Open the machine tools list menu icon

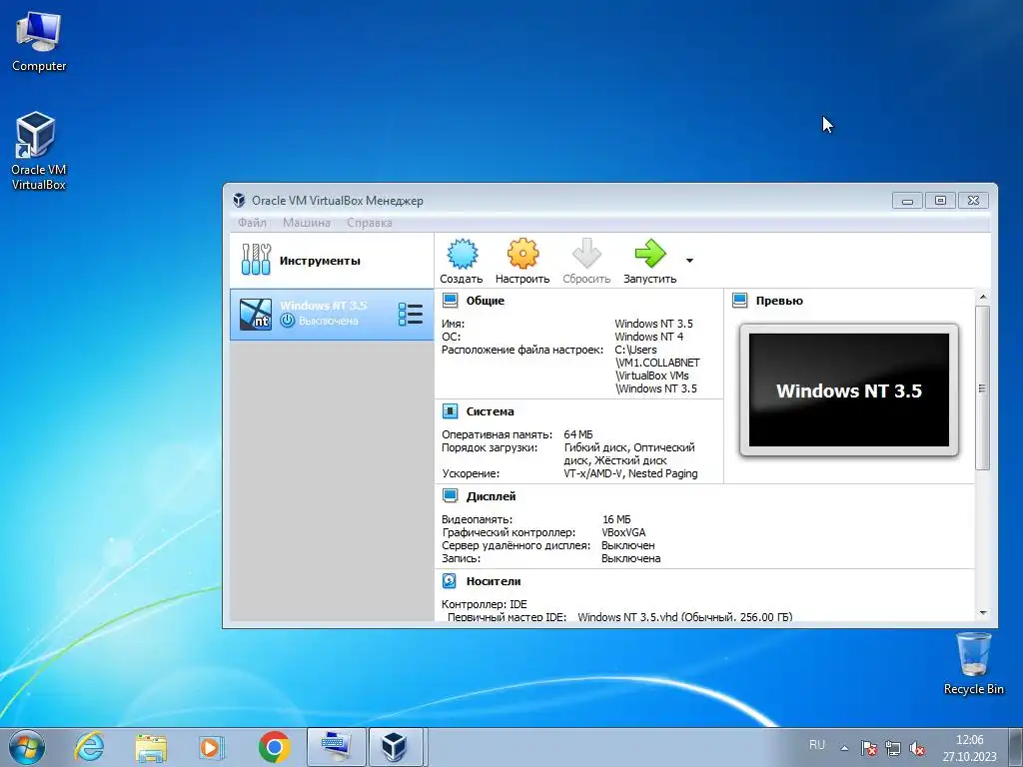(x=411, y=314)
